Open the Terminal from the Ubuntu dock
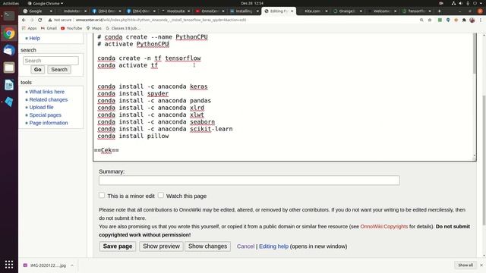486x273 pixels. coord(9,16)
